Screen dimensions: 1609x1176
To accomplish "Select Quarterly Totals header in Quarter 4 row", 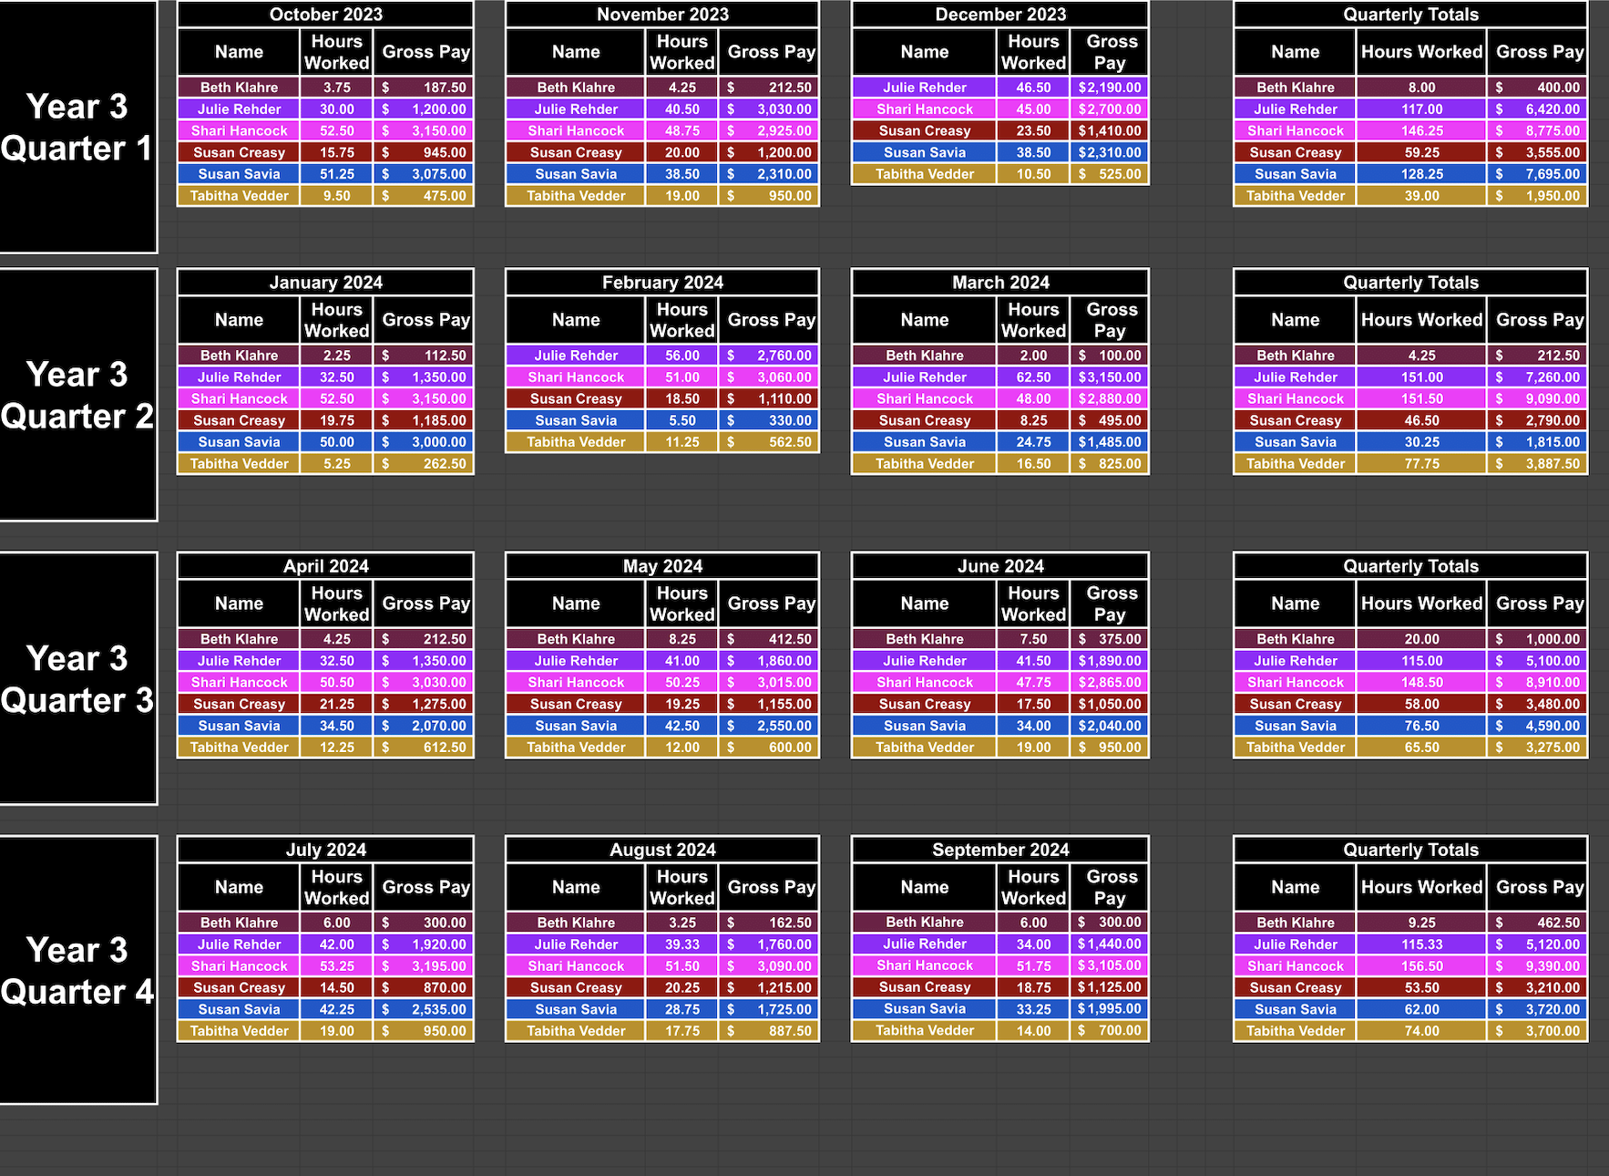I will point(1410,850).
